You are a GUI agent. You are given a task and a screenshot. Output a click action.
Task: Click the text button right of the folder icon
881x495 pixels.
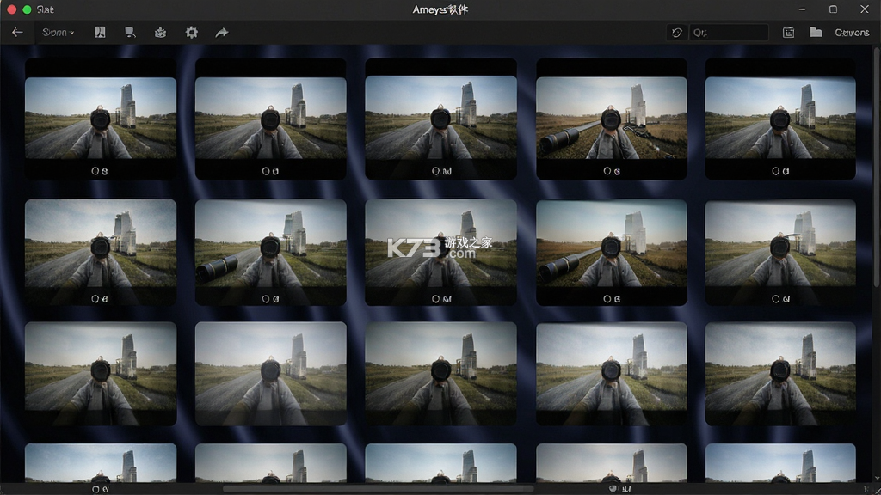tap(852, 33)
